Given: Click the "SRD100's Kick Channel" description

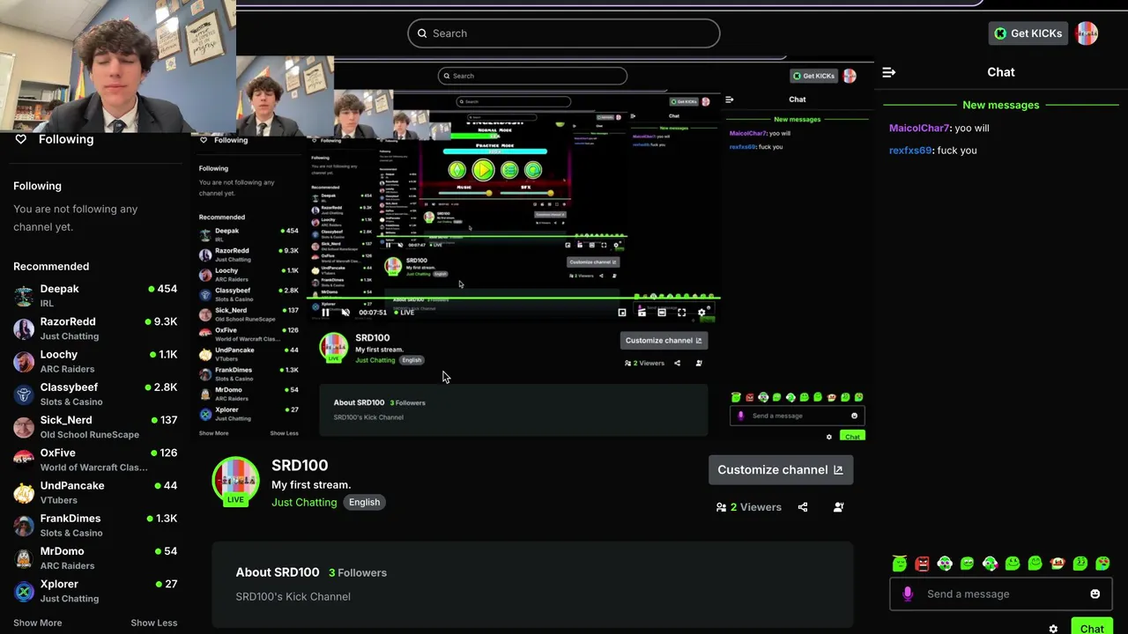Looking at the screenshot, I should point(293,597).
